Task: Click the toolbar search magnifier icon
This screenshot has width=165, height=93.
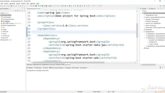Action: coord(160,6)
